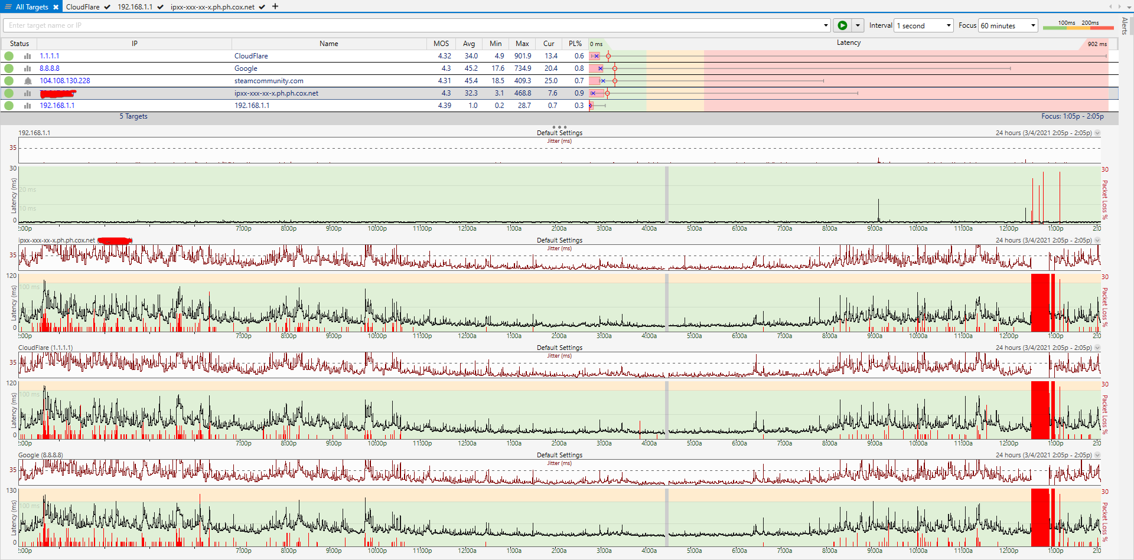Sort by the Name column header
Viewport: 1134px width, 560px height.
(329, 44)
